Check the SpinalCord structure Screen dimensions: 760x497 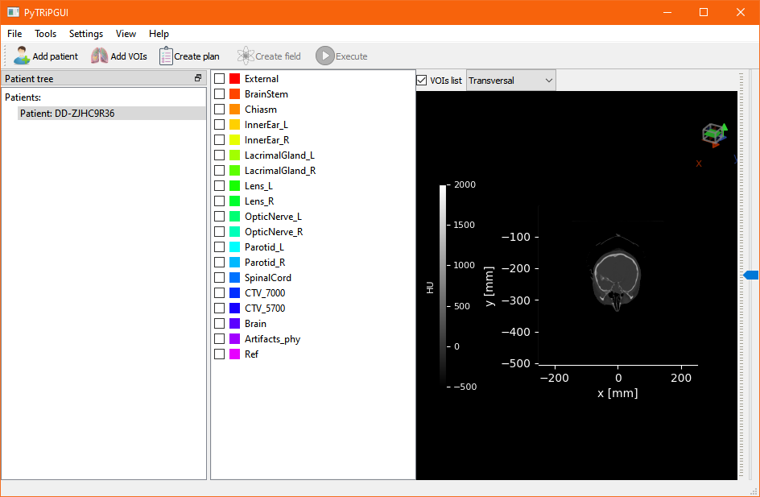click(x=219, y=277)
